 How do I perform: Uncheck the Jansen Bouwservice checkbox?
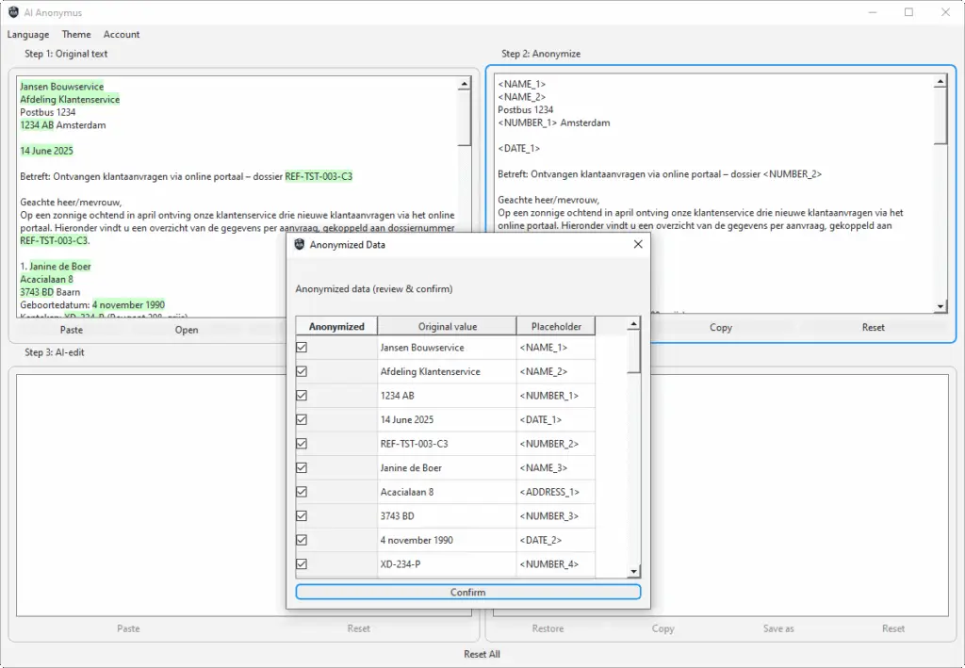(x=302, y=348)
